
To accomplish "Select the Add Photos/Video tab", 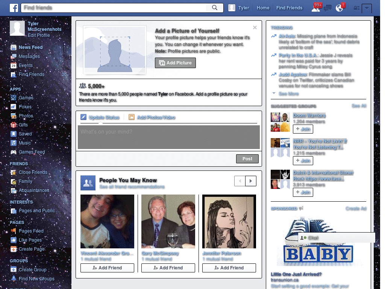I will (152, 117).
